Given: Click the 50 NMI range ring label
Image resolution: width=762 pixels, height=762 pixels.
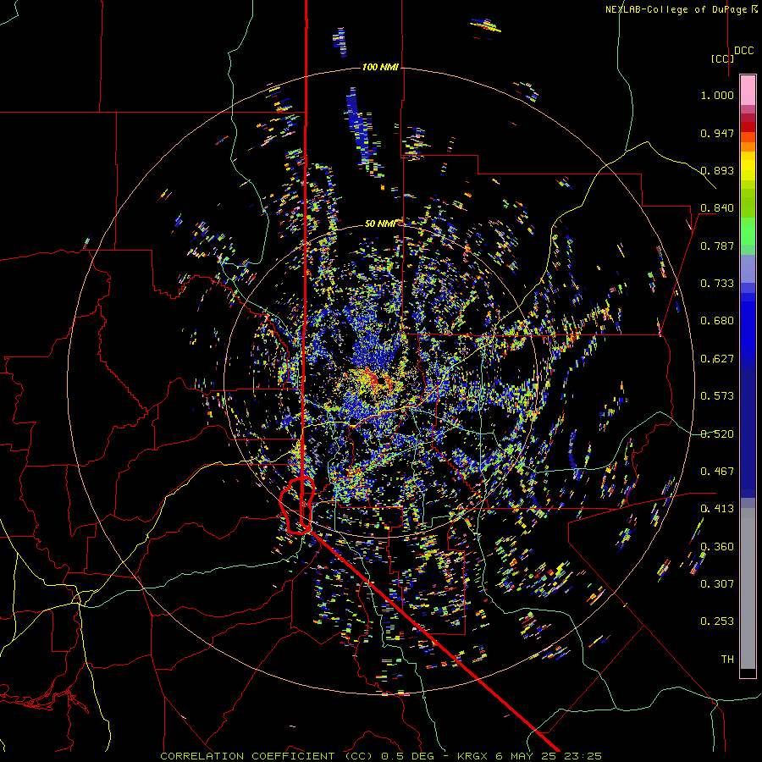Looking at the screenshot, I should (380, 224).
